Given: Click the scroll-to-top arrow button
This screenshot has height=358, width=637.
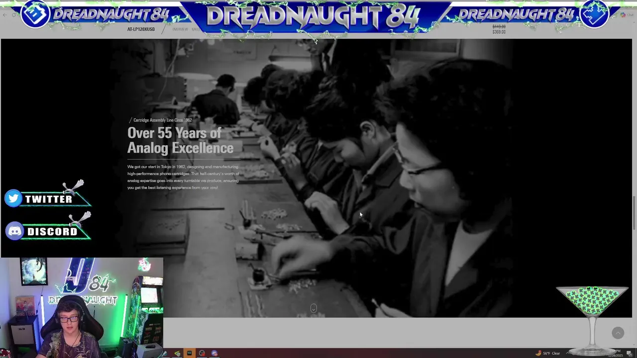Looking at the screenshot, I should [618, 333].
